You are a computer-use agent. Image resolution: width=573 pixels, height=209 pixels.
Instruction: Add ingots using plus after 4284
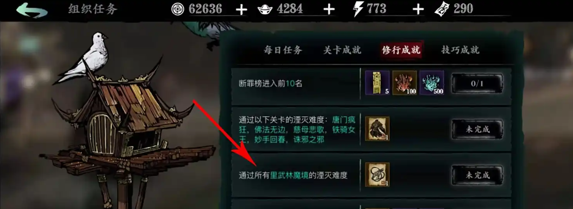(329, 10)
